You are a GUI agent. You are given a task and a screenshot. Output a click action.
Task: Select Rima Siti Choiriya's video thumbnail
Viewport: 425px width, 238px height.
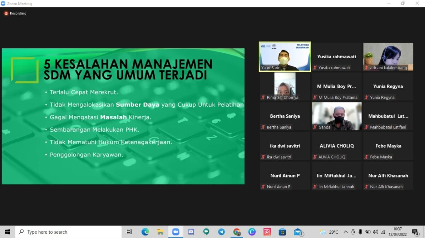pyautogui.click(x=285, y=87)
